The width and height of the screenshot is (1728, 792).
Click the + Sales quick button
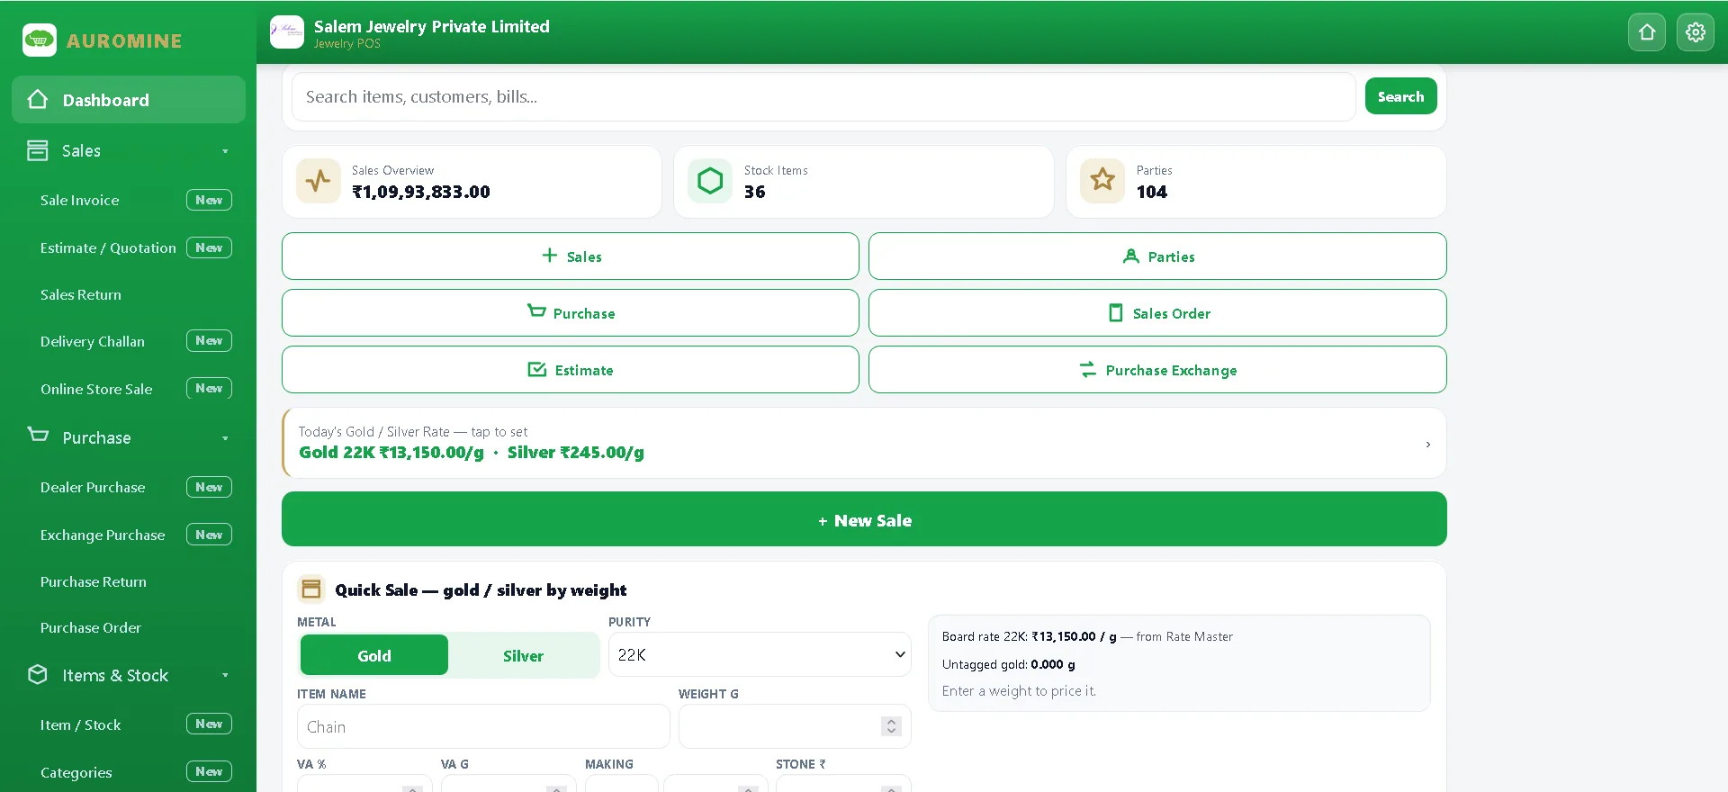tap(571, 256)
